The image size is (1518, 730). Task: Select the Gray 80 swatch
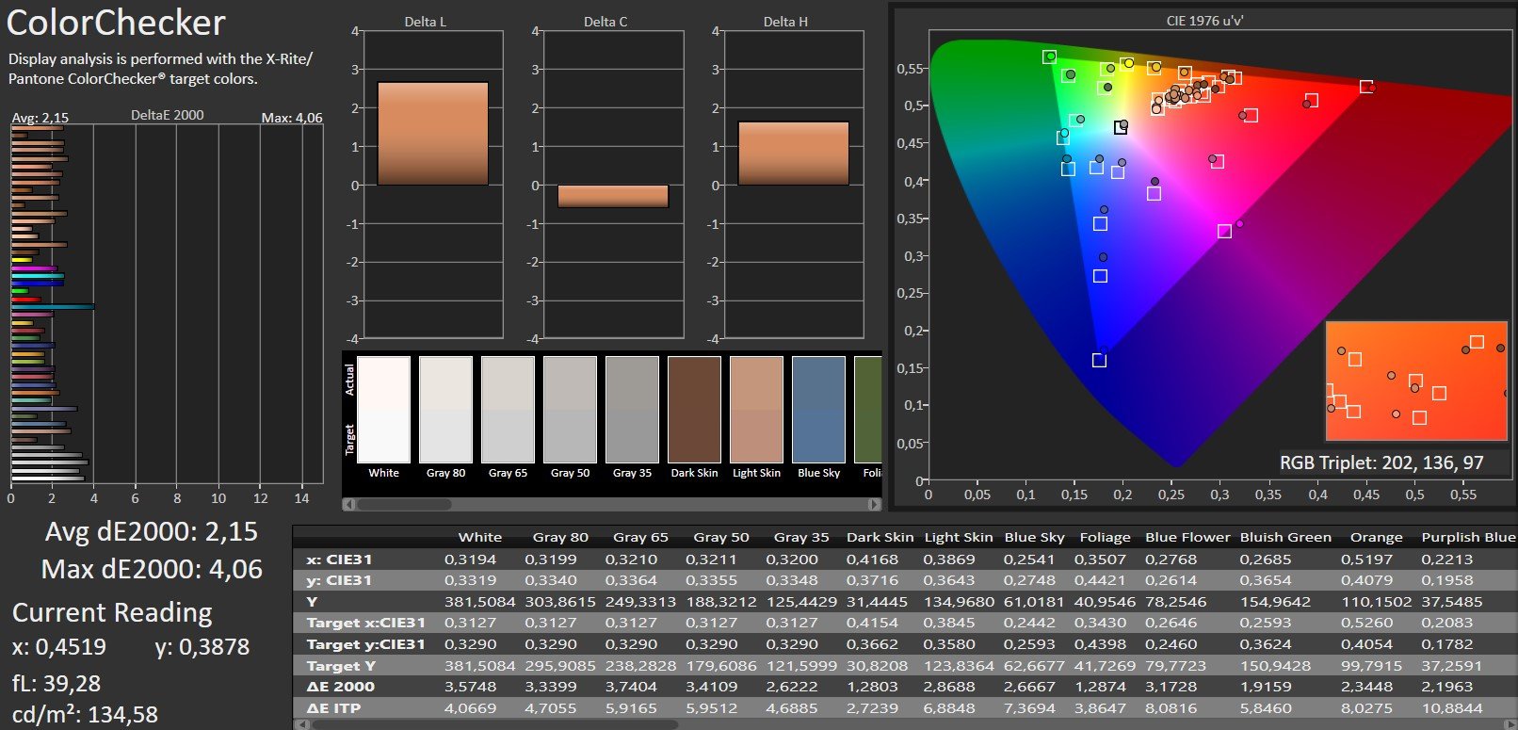tap(445, 410)
